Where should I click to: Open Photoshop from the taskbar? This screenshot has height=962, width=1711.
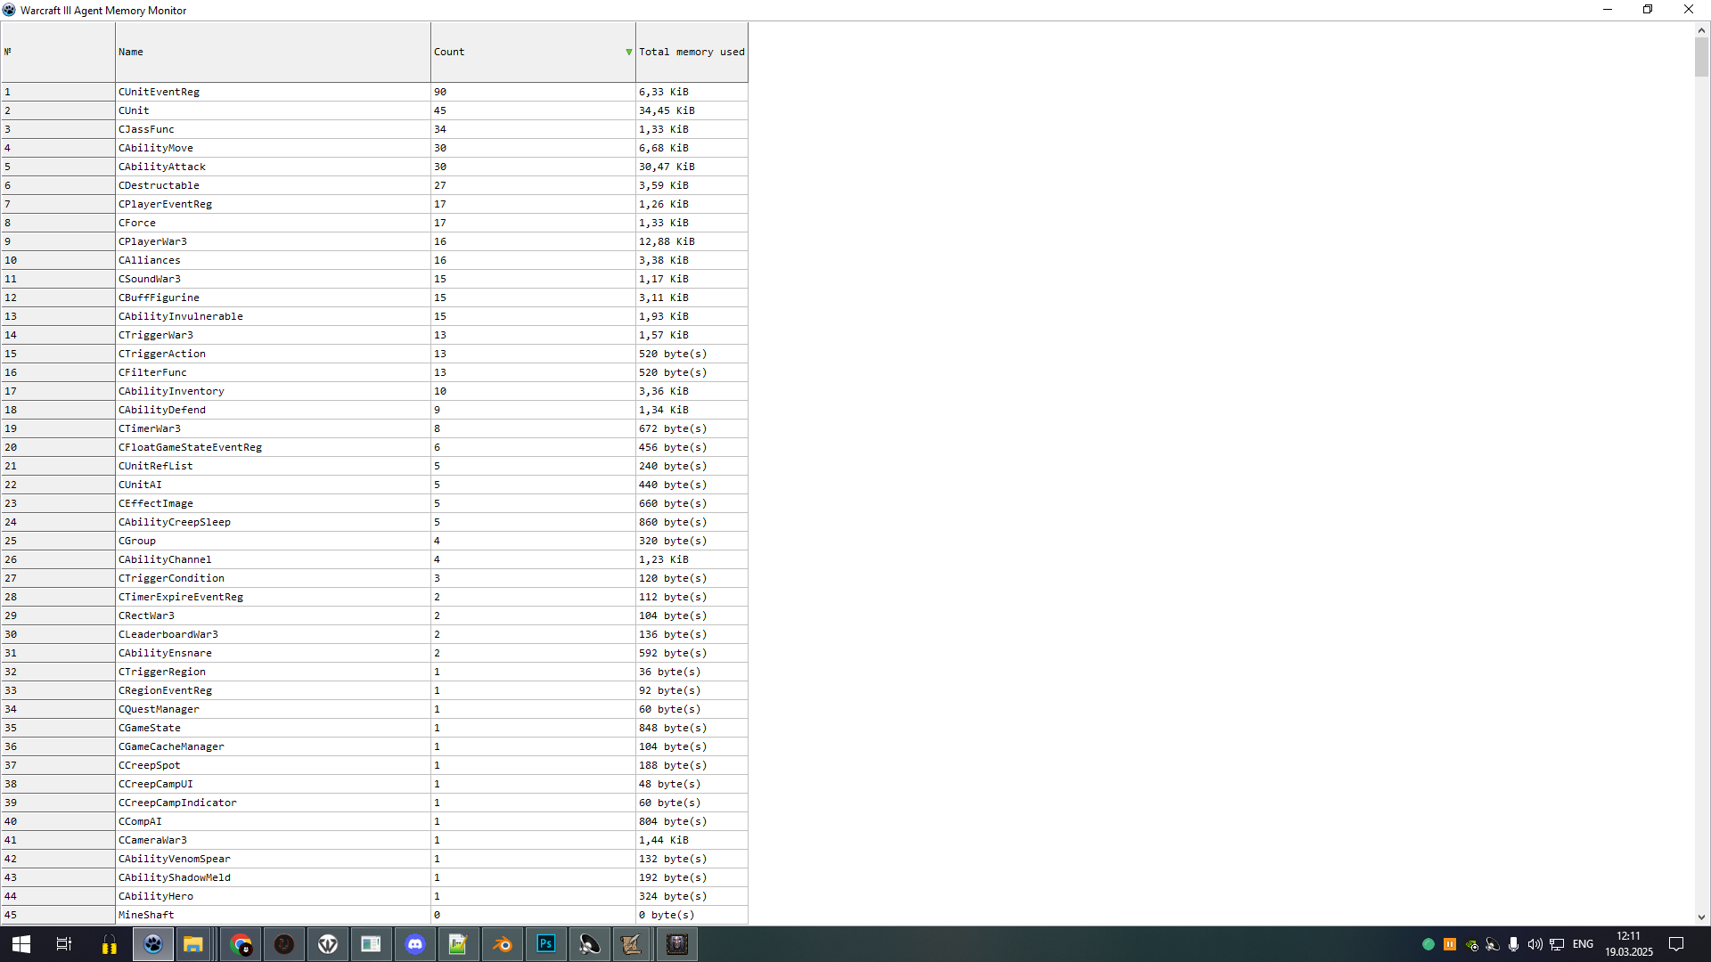546,944
